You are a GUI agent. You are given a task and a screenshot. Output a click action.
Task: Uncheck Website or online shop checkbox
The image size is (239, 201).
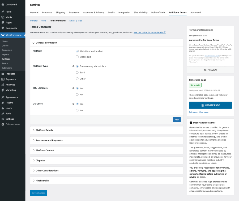[77, 51]
